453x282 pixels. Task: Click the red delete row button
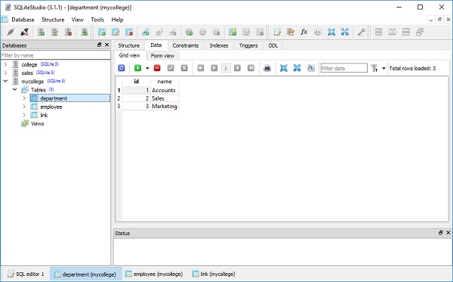click(157, 68)
